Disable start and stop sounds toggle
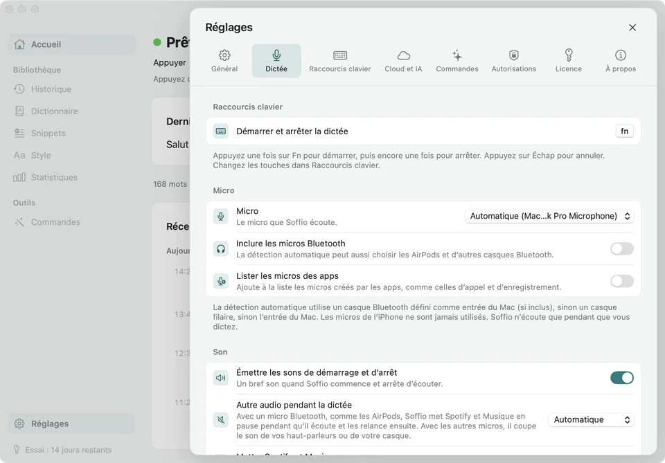Viewport: 665px width, 463px height. [622, 377]
